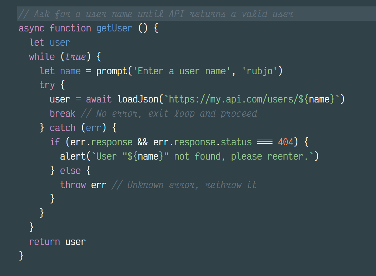
Task: Click the 'Enter a user name' string
Action: (x=182, y=71)
